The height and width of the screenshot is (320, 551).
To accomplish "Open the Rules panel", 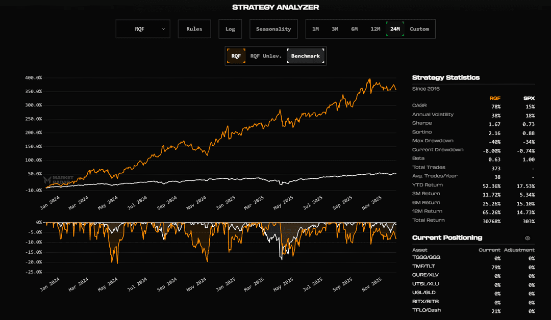I will (x=194, y=29).
